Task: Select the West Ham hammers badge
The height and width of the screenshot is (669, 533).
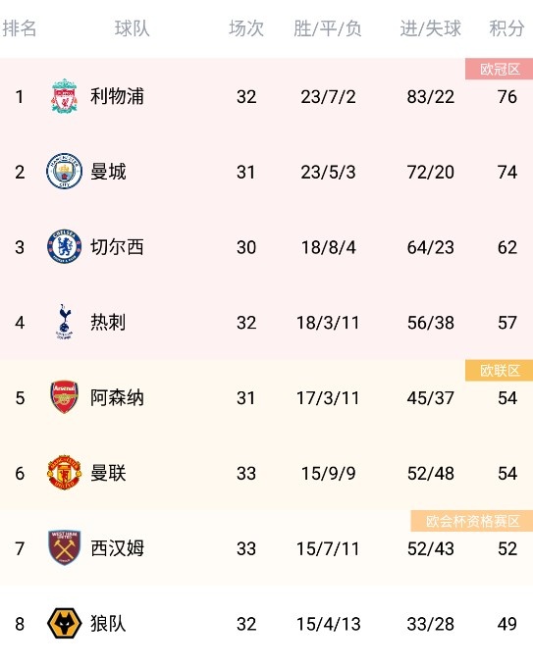Action: (x=64, y=547)
